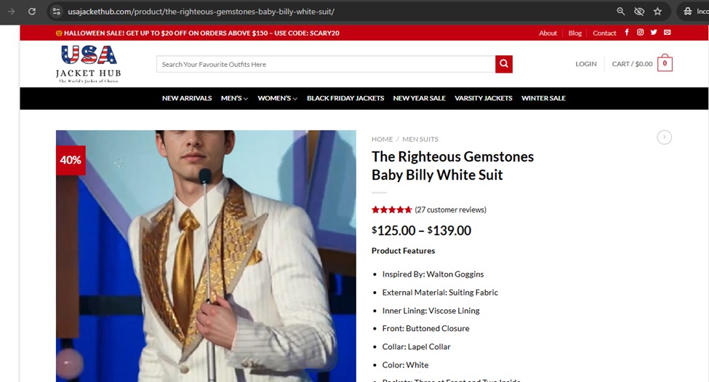Open BLACK FRIDAY JACKETS menu item

[x=345, y=98]
